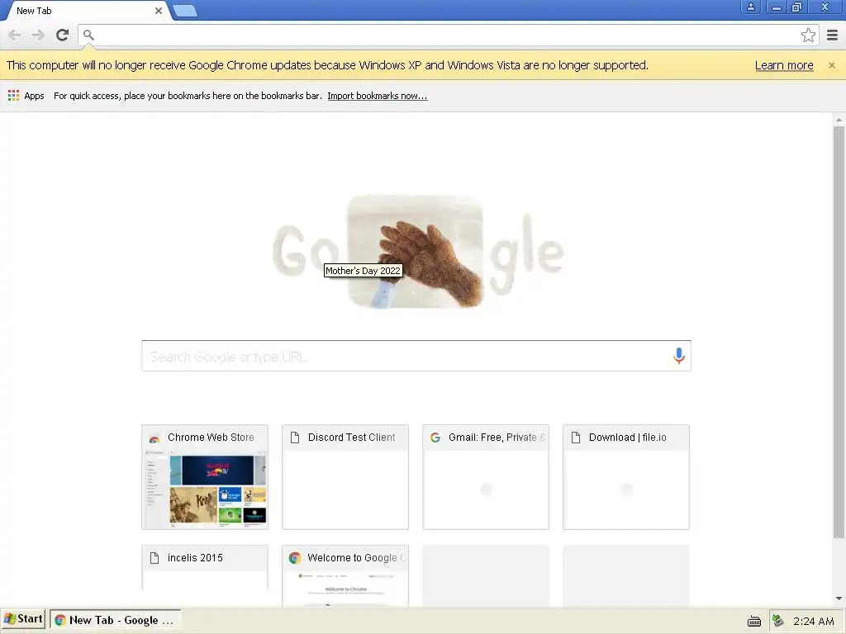Click the scrollbar up arrow
This screenshot has height=634, width=846.
(839, 120)
